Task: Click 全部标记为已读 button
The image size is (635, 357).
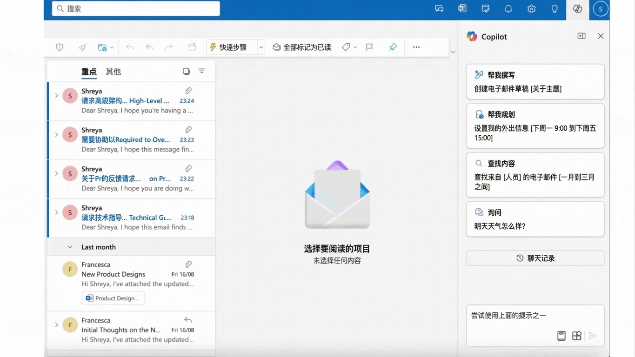Action: (302, 47)
